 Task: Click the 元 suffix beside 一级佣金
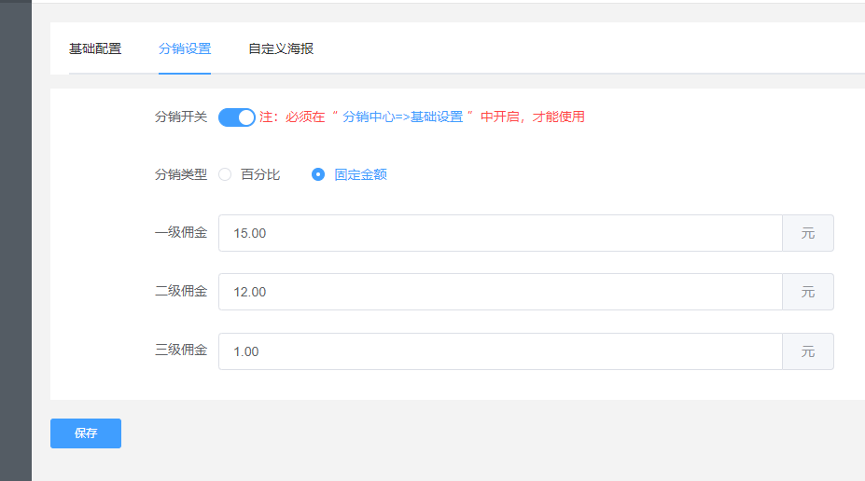pos(807,233)
